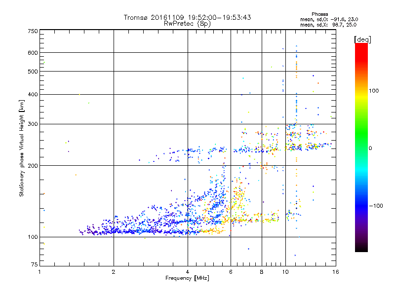The height and width of the screenshot is (296, 395).
Task: Pick the black band at colorbar bottom
Action: coord(361,248)
